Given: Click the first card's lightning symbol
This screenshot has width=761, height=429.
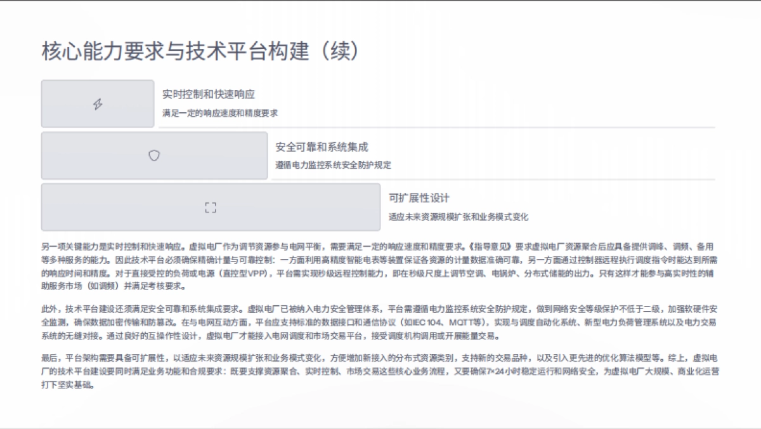Looking at the screenshot, I should tap(96, 103).
